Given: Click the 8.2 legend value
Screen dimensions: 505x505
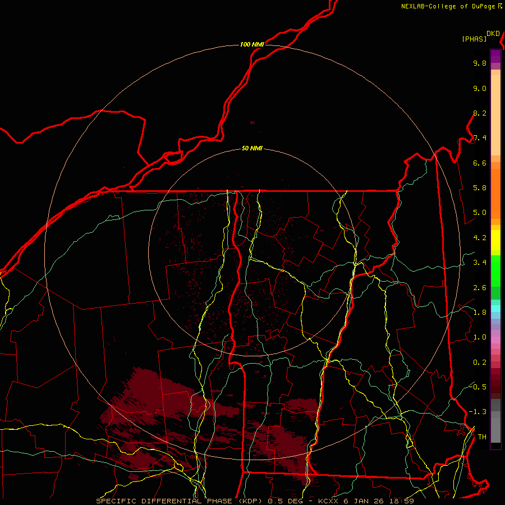Looking at the screenshot, I should [480, 113].
